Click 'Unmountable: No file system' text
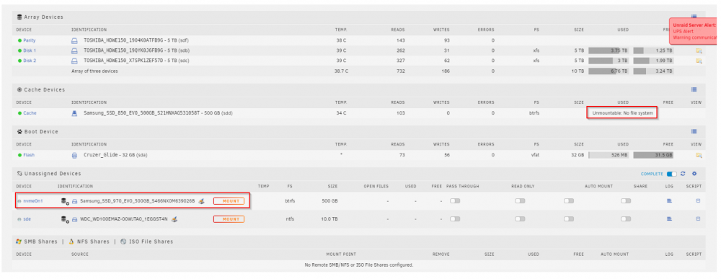Viewport: 721px width, 279px height. (622, 112)
